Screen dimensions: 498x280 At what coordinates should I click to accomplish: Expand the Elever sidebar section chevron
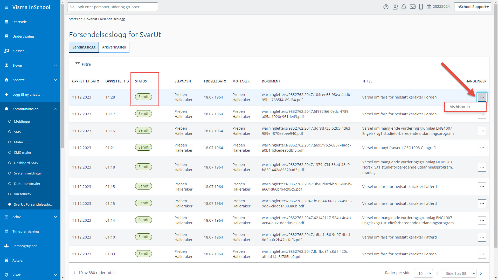pos(56,65)
